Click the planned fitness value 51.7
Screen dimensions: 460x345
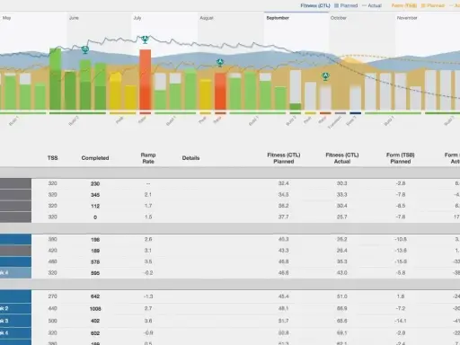tap(284, 321)
